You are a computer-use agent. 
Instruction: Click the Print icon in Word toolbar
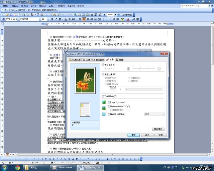coord(24,15)
